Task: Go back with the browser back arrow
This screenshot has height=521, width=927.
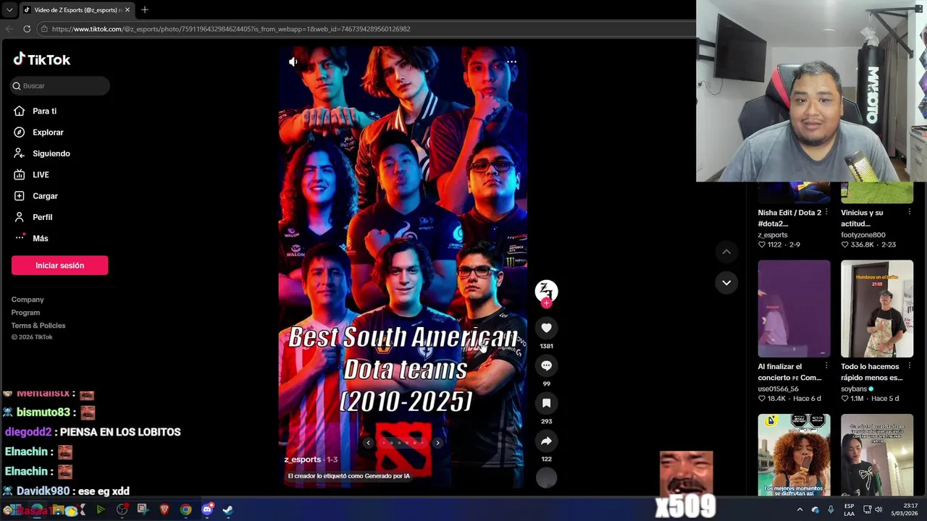Action: click(9, 29)
